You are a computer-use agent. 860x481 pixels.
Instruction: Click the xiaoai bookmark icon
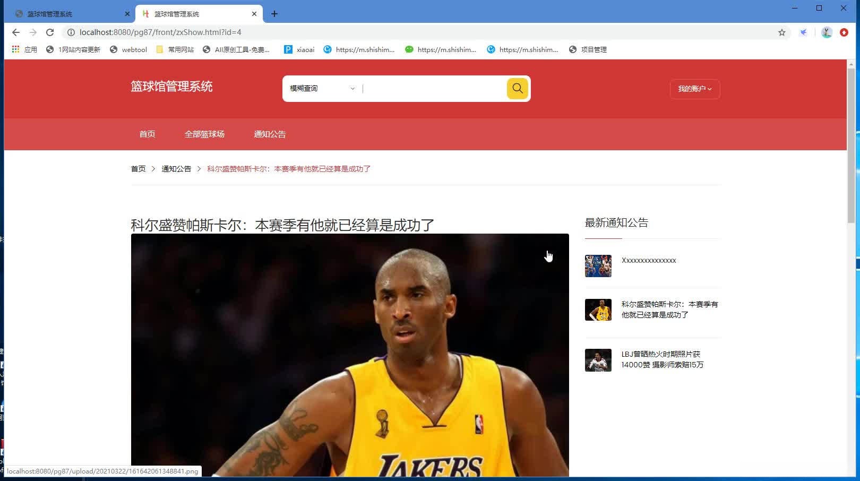[288, 49]
